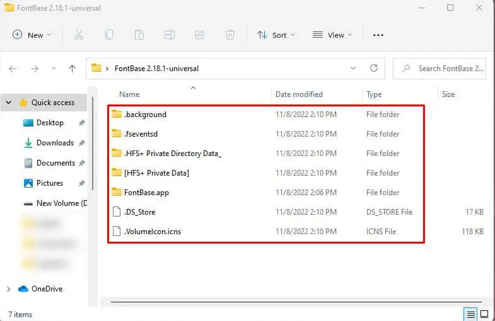Viewport: 495px width, 321px height.
Task: Open the New item menu
Action: [x=32, y=35]
